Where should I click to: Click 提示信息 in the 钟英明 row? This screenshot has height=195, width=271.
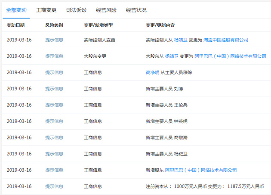(54, 121)
